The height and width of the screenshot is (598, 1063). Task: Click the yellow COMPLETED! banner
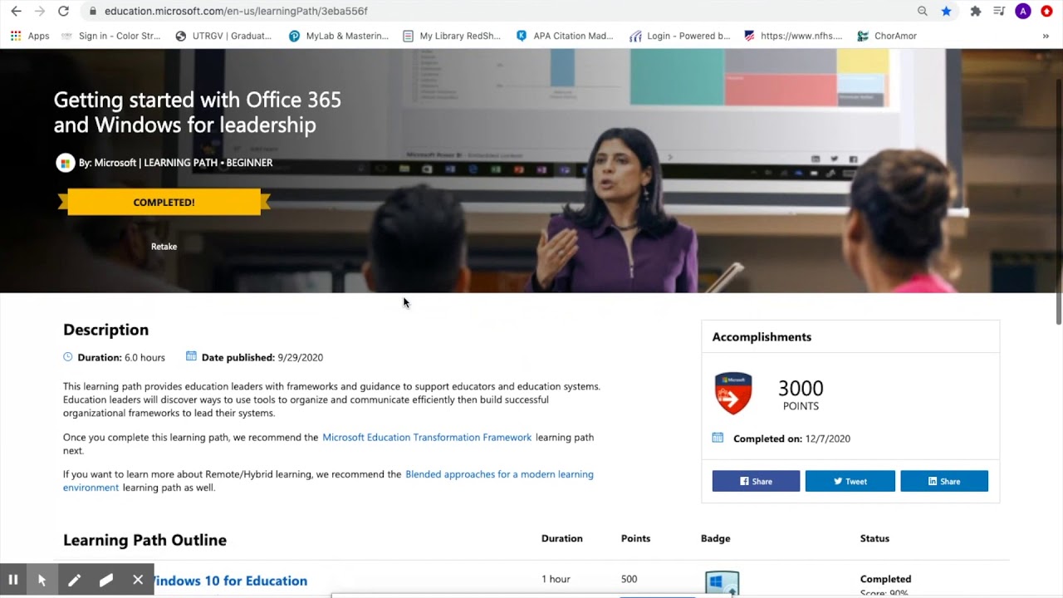[x=164, y=202]
